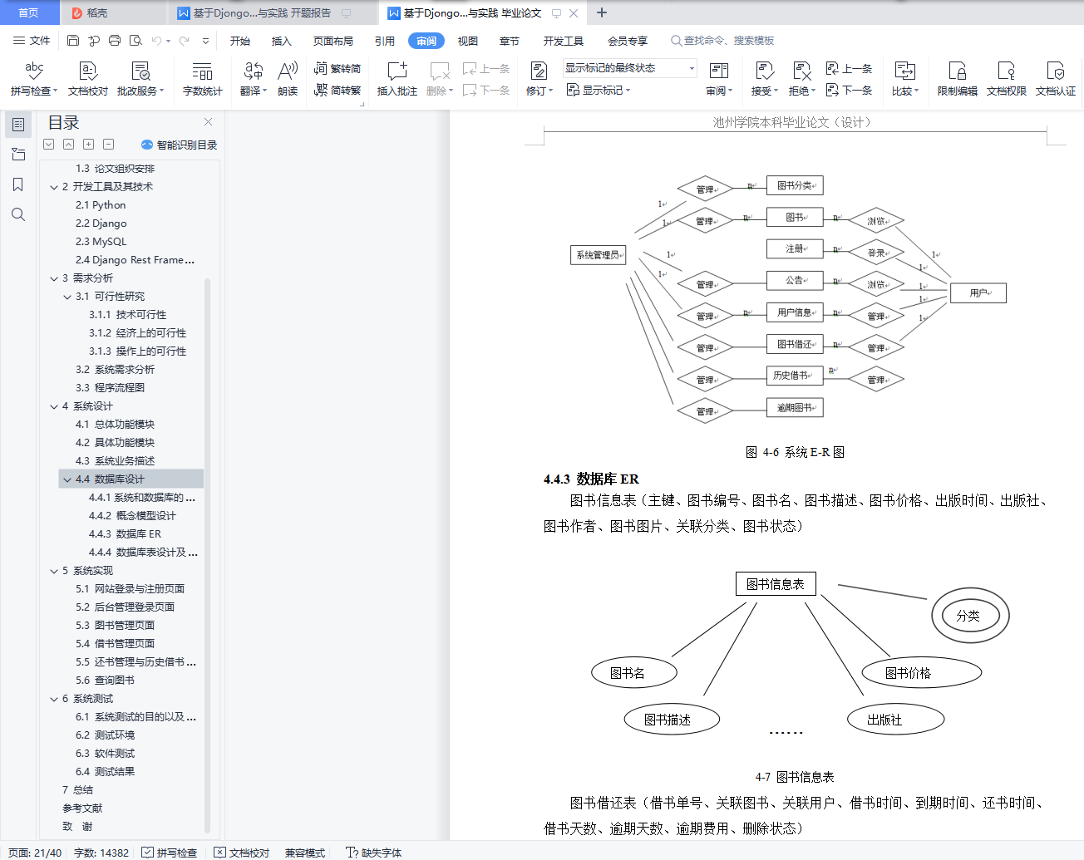The width and height of the screenshot is (1084, 860).
Task: Click 字数: 14382 in the status bar
Action: click(101, 853)
